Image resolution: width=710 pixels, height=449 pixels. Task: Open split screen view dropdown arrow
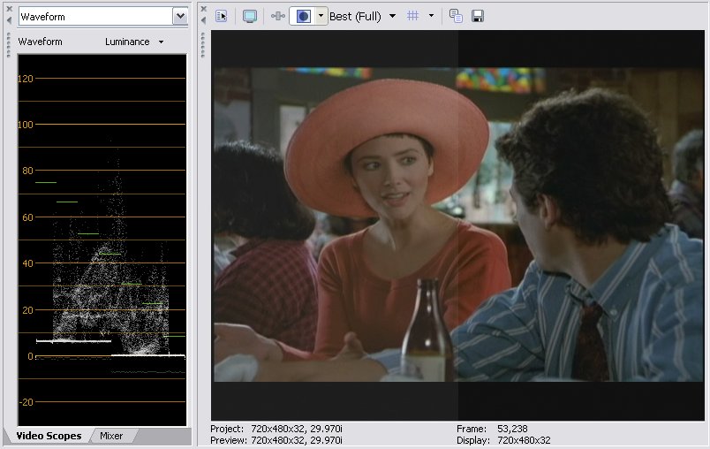click(x=321, y=16)
